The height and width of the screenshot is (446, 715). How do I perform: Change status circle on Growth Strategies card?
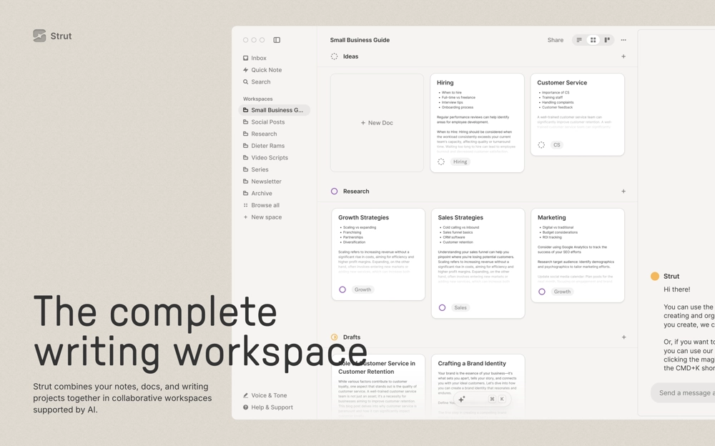point(342,289)
